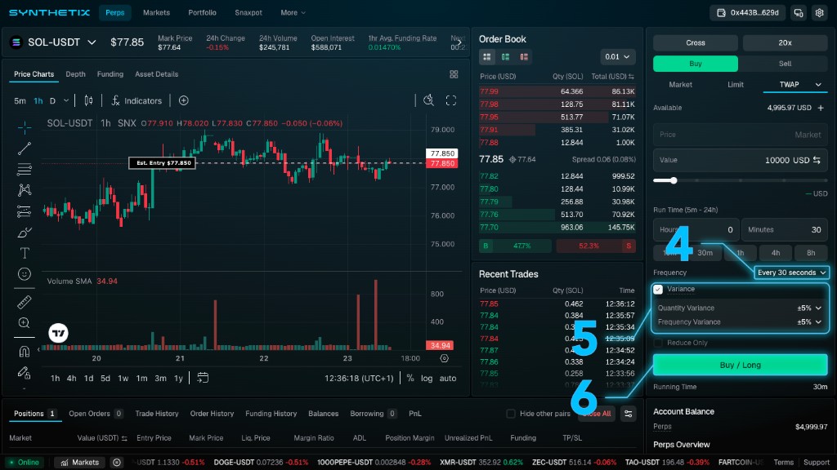The width and height of the screenshot is (837, 470).
Task: Add funds with the plus beside Available
Action: (821, 108)
